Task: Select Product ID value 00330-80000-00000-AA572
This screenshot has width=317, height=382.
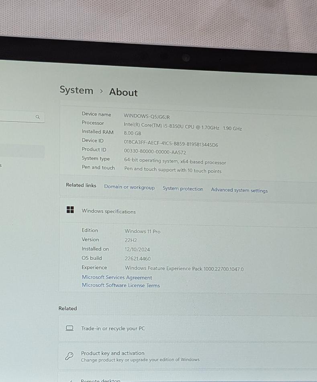Action: point(155,152)
